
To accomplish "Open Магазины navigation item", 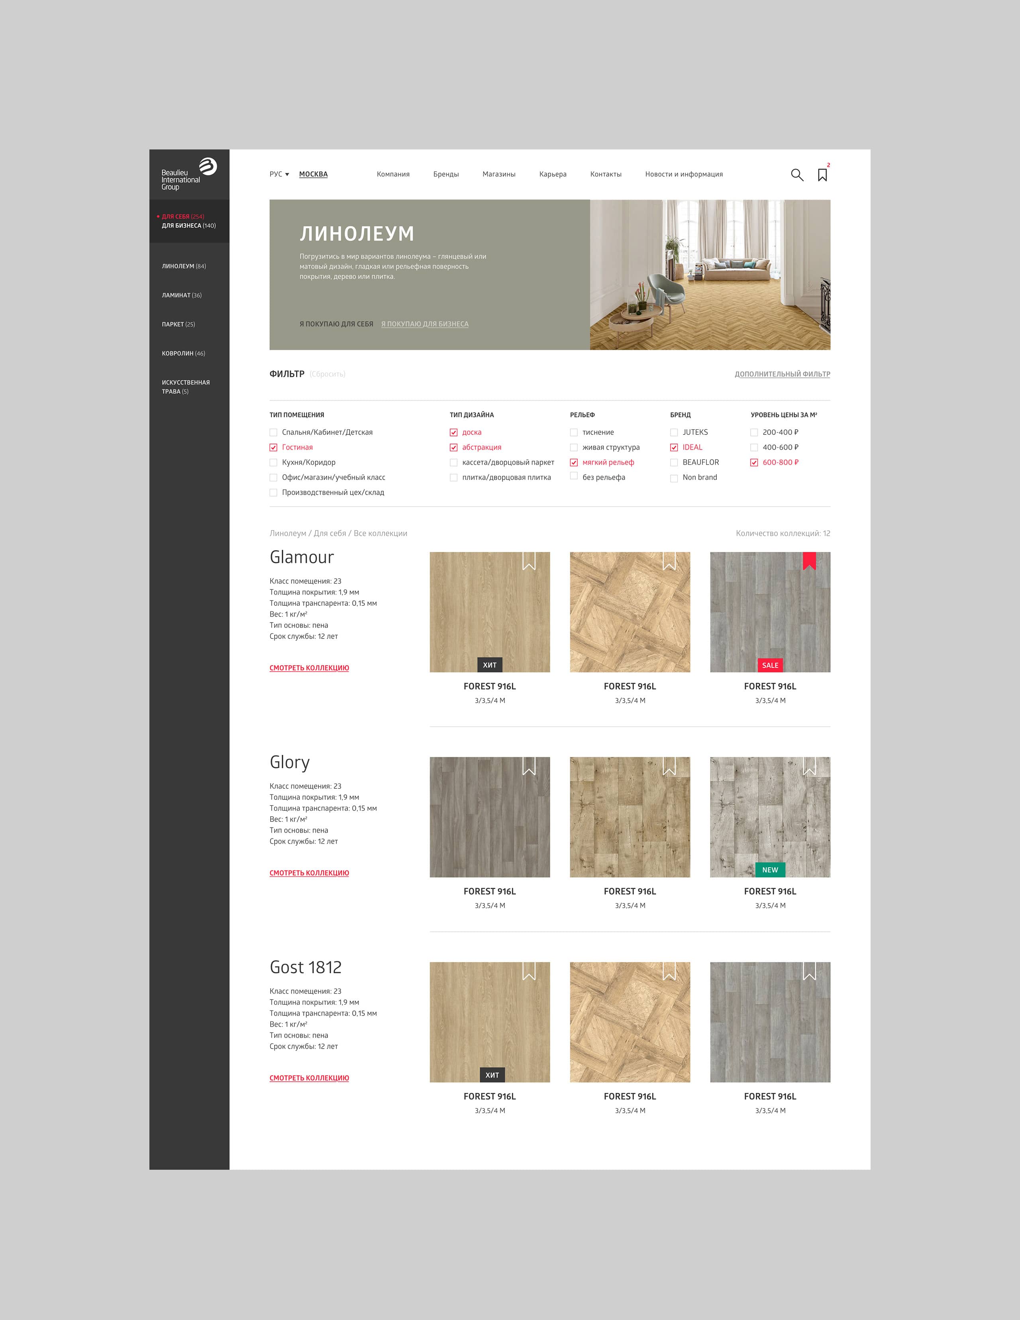I will [499, 174].
